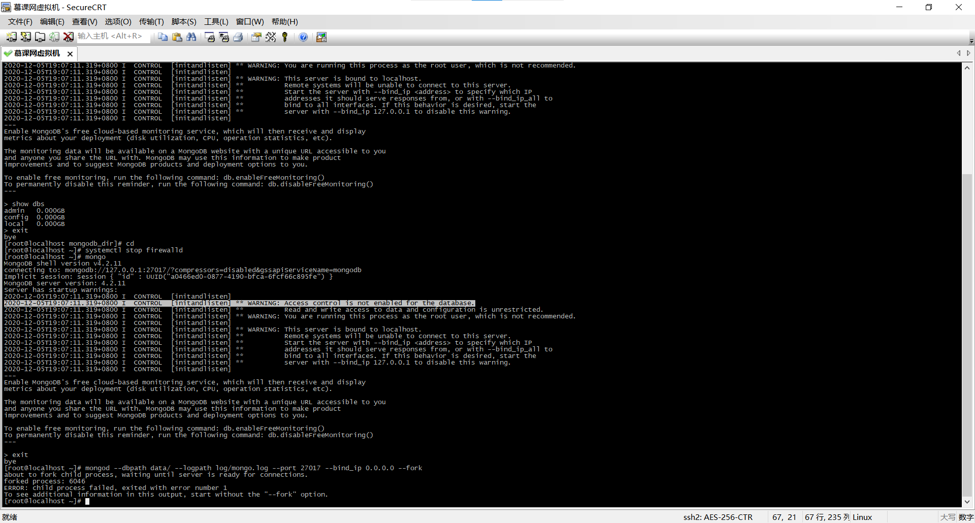Click the 数字 num lock indicator
Viewport: 975px width, 523px height.
point(966,517)
